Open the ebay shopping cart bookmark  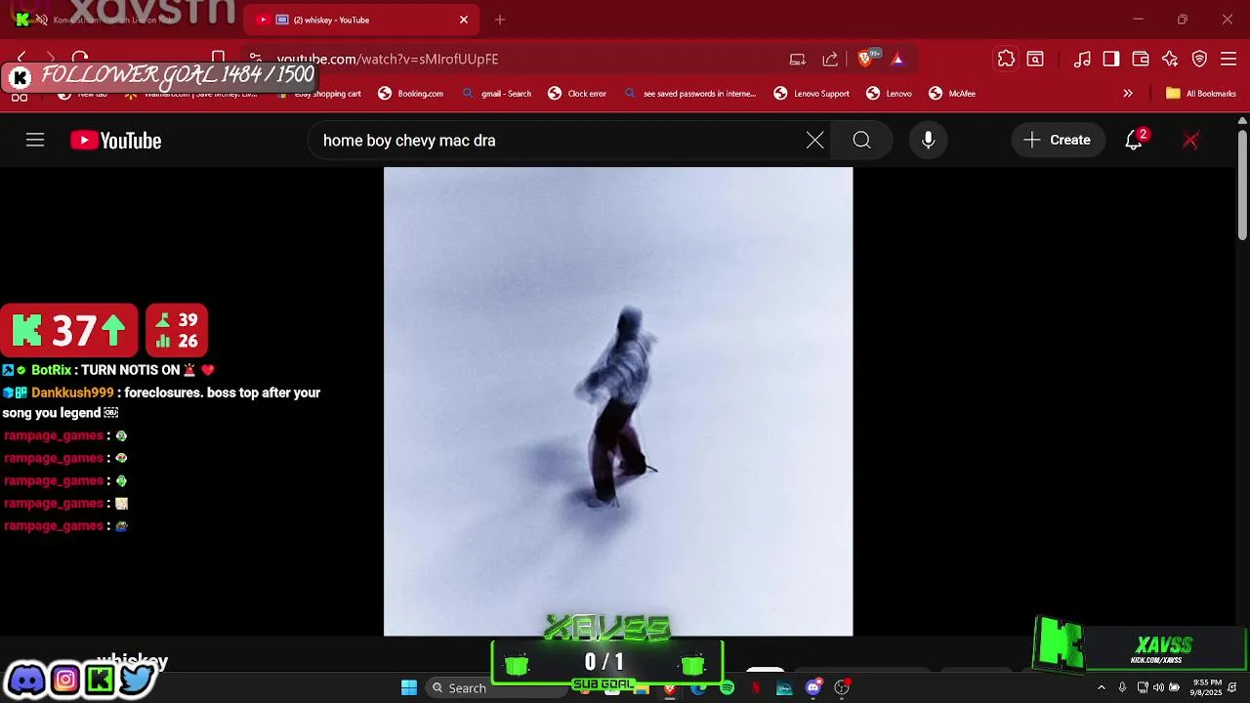point(318,94)
